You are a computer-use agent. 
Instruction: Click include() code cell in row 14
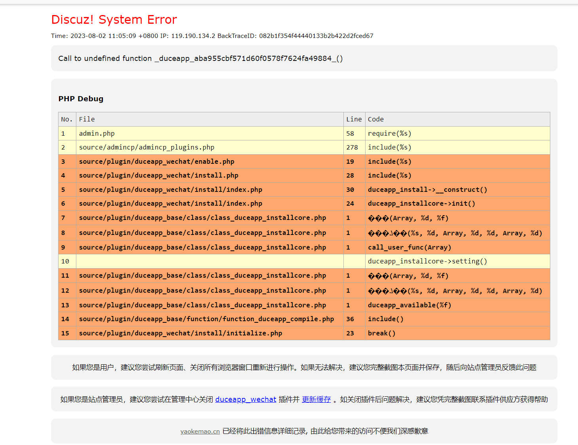(x=457, y=319)
